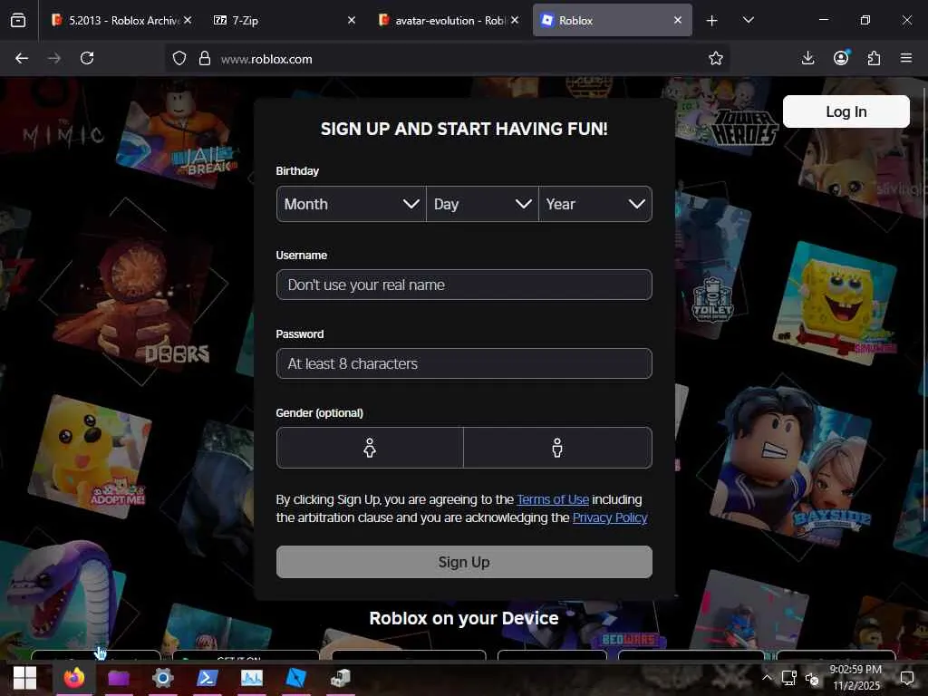Open the Privacy Policy link

coord(610,517)
